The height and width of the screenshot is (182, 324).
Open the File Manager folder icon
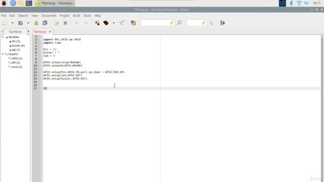pos(21,3)
